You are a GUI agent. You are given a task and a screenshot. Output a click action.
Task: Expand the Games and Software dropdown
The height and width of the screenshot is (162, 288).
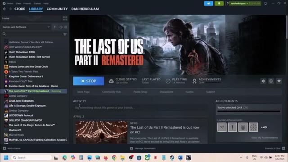click(26, 27)
